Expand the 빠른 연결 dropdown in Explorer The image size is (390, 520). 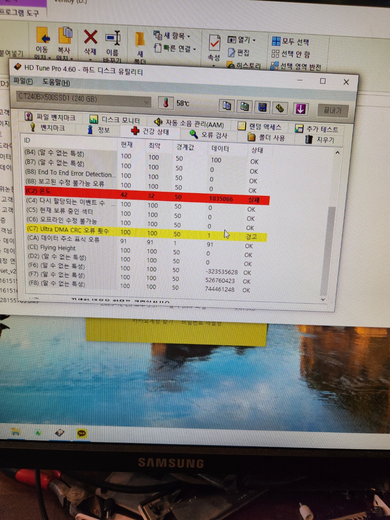(175, 48)
